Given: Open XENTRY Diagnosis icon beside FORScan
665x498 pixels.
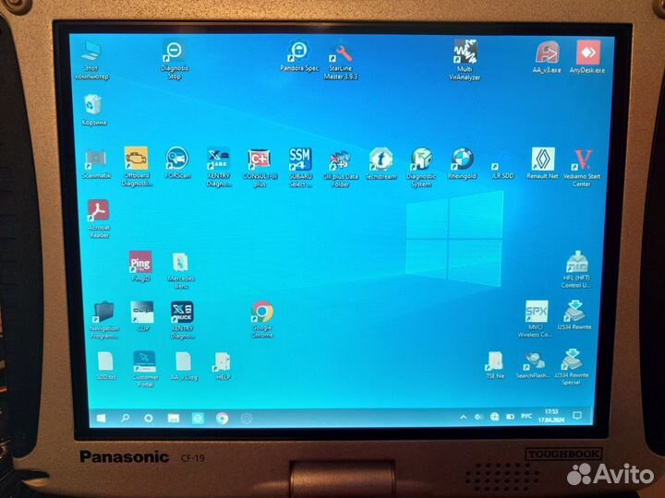Looking at the screenshot, I should click(218, 167).
